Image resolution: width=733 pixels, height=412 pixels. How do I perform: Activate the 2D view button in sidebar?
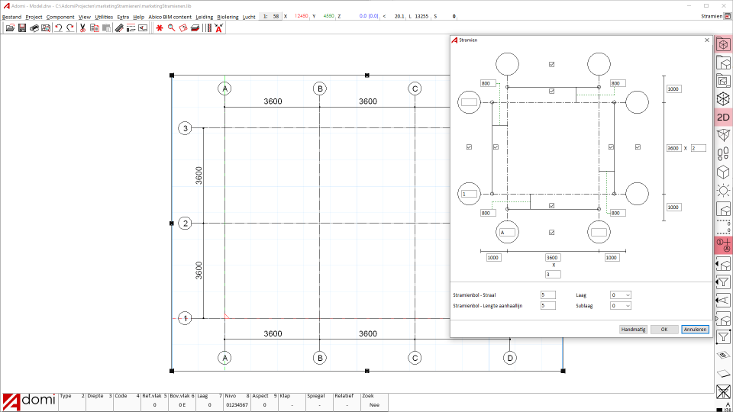(723, 117)
